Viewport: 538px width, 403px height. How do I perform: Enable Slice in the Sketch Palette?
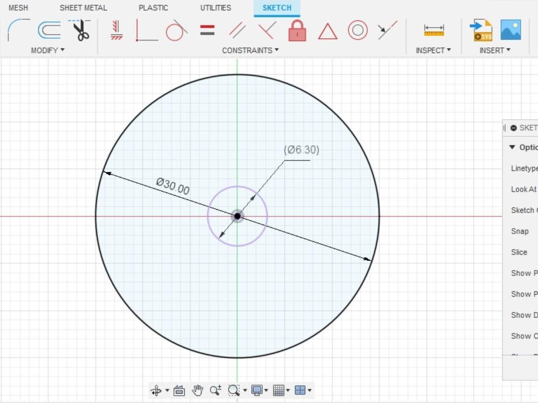519,252
